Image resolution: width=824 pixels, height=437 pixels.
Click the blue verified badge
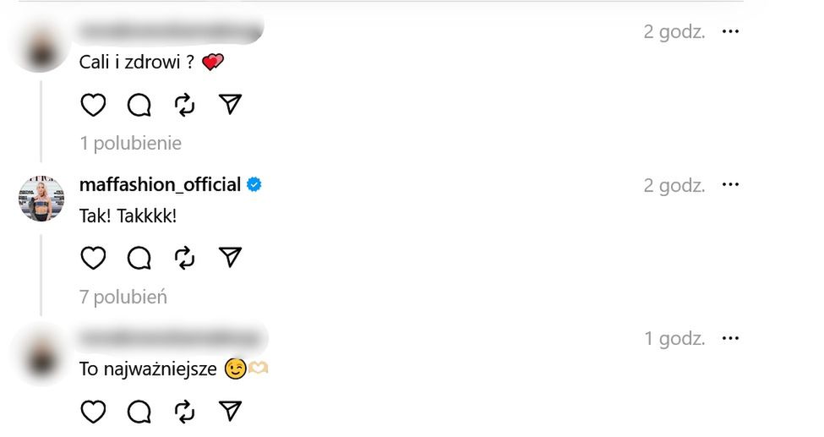254,185
